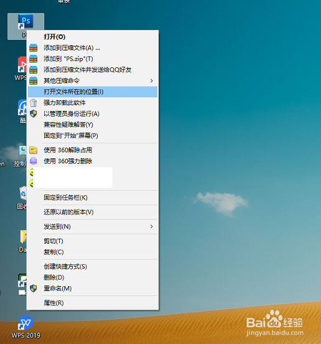Click the archive icon beside 其他压缩命令
Image resolution: width=321 pixels, height=344 pixels.
[x=34, y=81]
